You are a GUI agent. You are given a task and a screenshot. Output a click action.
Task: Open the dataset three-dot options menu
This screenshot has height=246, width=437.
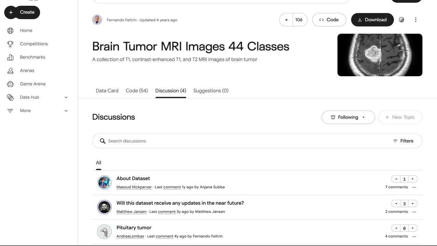pos(415,20)
